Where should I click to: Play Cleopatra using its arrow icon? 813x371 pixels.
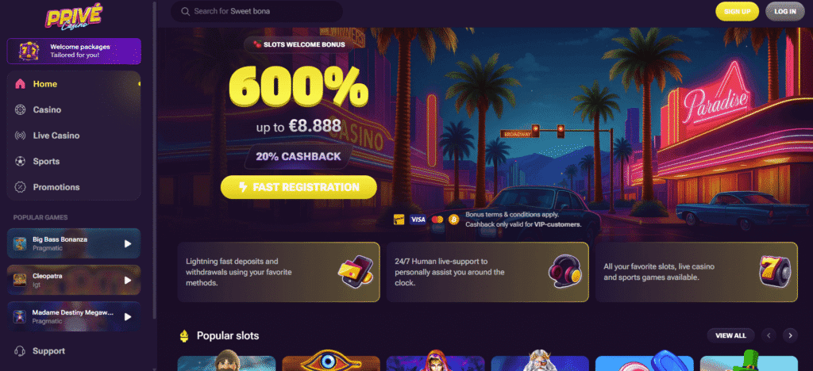coord(128,280)
